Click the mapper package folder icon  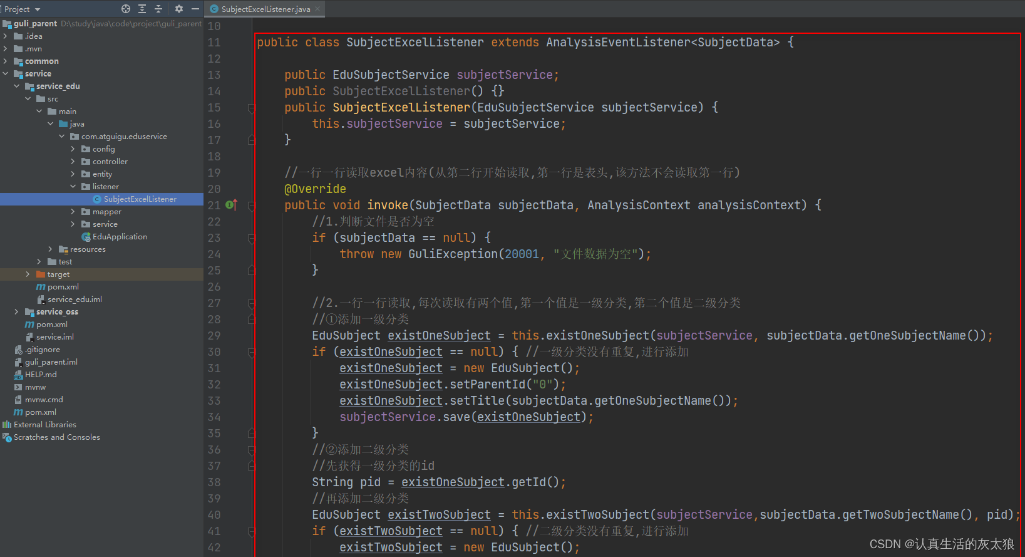tap(86, 212)
